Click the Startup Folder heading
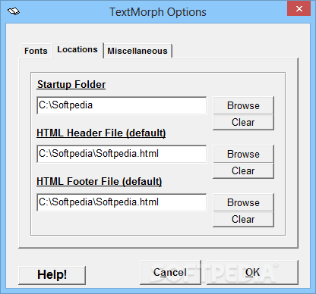Viewport: 316px width, 294px height. (71, 84)
